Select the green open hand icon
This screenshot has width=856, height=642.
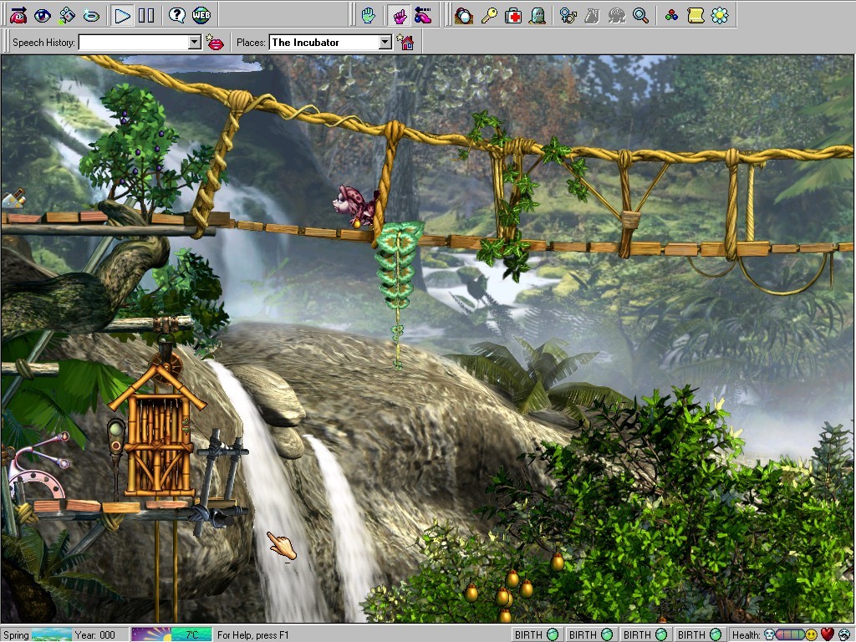coord(369,15)
